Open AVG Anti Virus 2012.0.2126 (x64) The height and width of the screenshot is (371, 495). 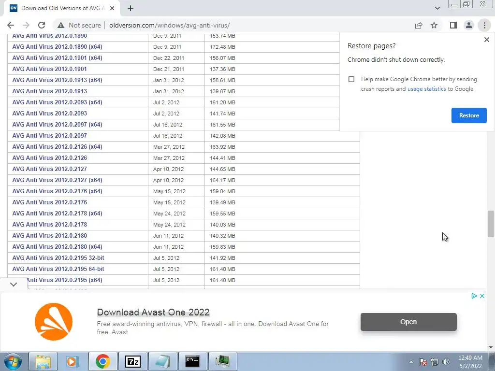[57, 147]
